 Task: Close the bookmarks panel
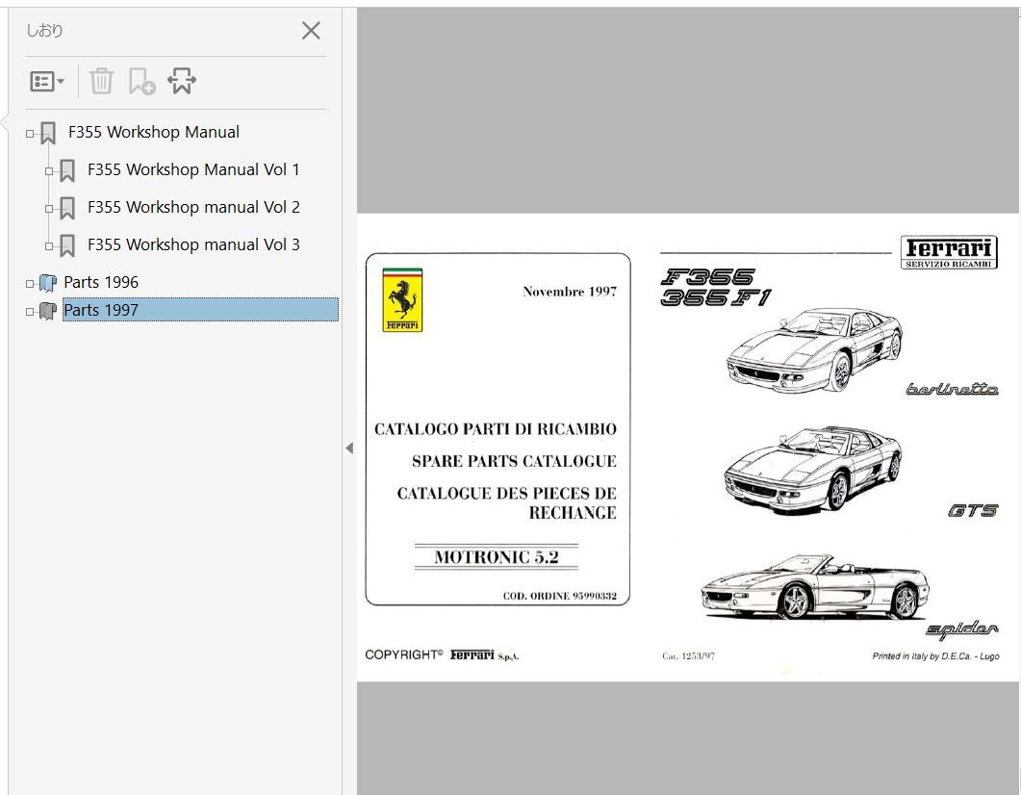311,31
